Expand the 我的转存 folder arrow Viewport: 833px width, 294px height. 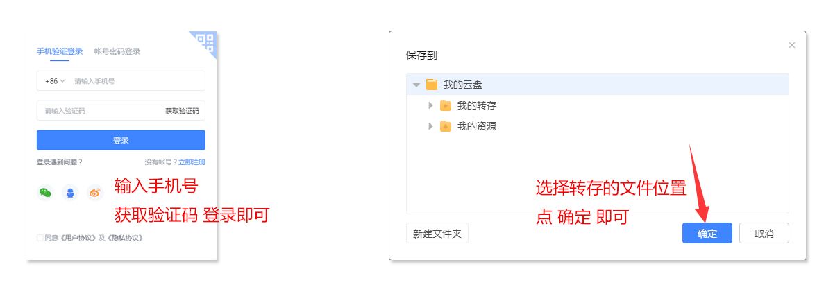pyautogui.click(x=430, y=105)
